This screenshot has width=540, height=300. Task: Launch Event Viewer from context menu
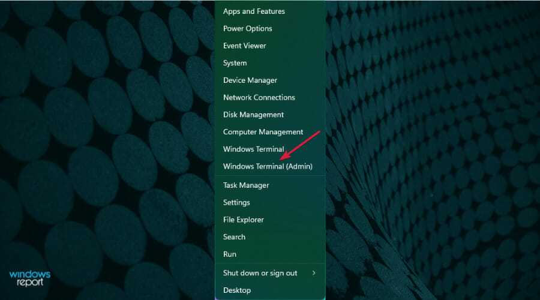coord(244,46)
